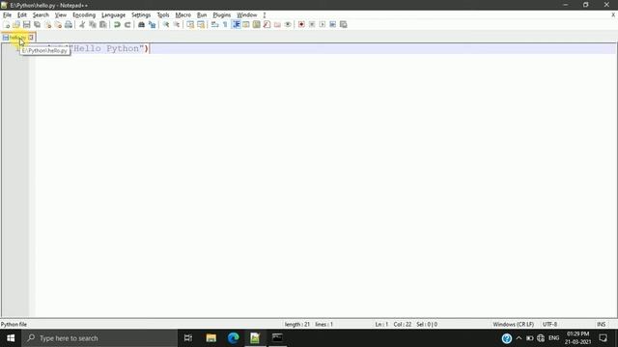Open the Edit menu
Screen dimensions: 618x347
21,15
